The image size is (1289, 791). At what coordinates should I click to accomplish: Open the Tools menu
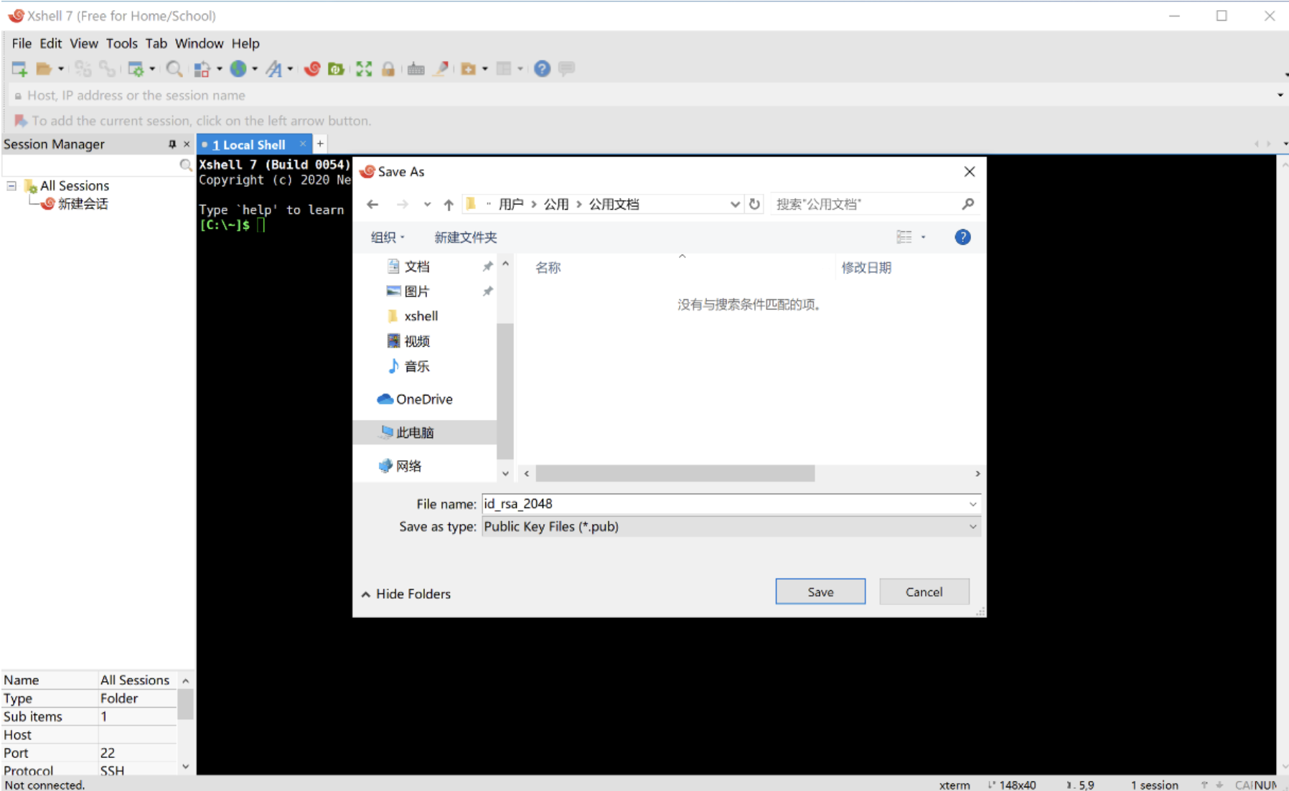coord(121,43)
